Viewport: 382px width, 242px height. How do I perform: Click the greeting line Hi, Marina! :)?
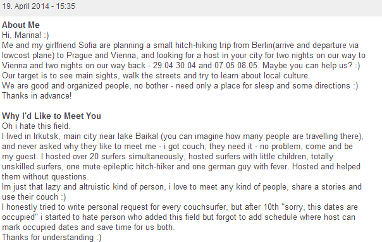25,35
